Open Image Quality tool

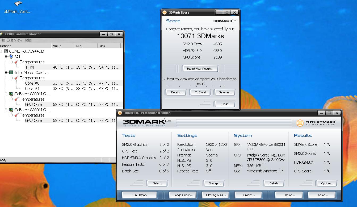pos(183,195)
